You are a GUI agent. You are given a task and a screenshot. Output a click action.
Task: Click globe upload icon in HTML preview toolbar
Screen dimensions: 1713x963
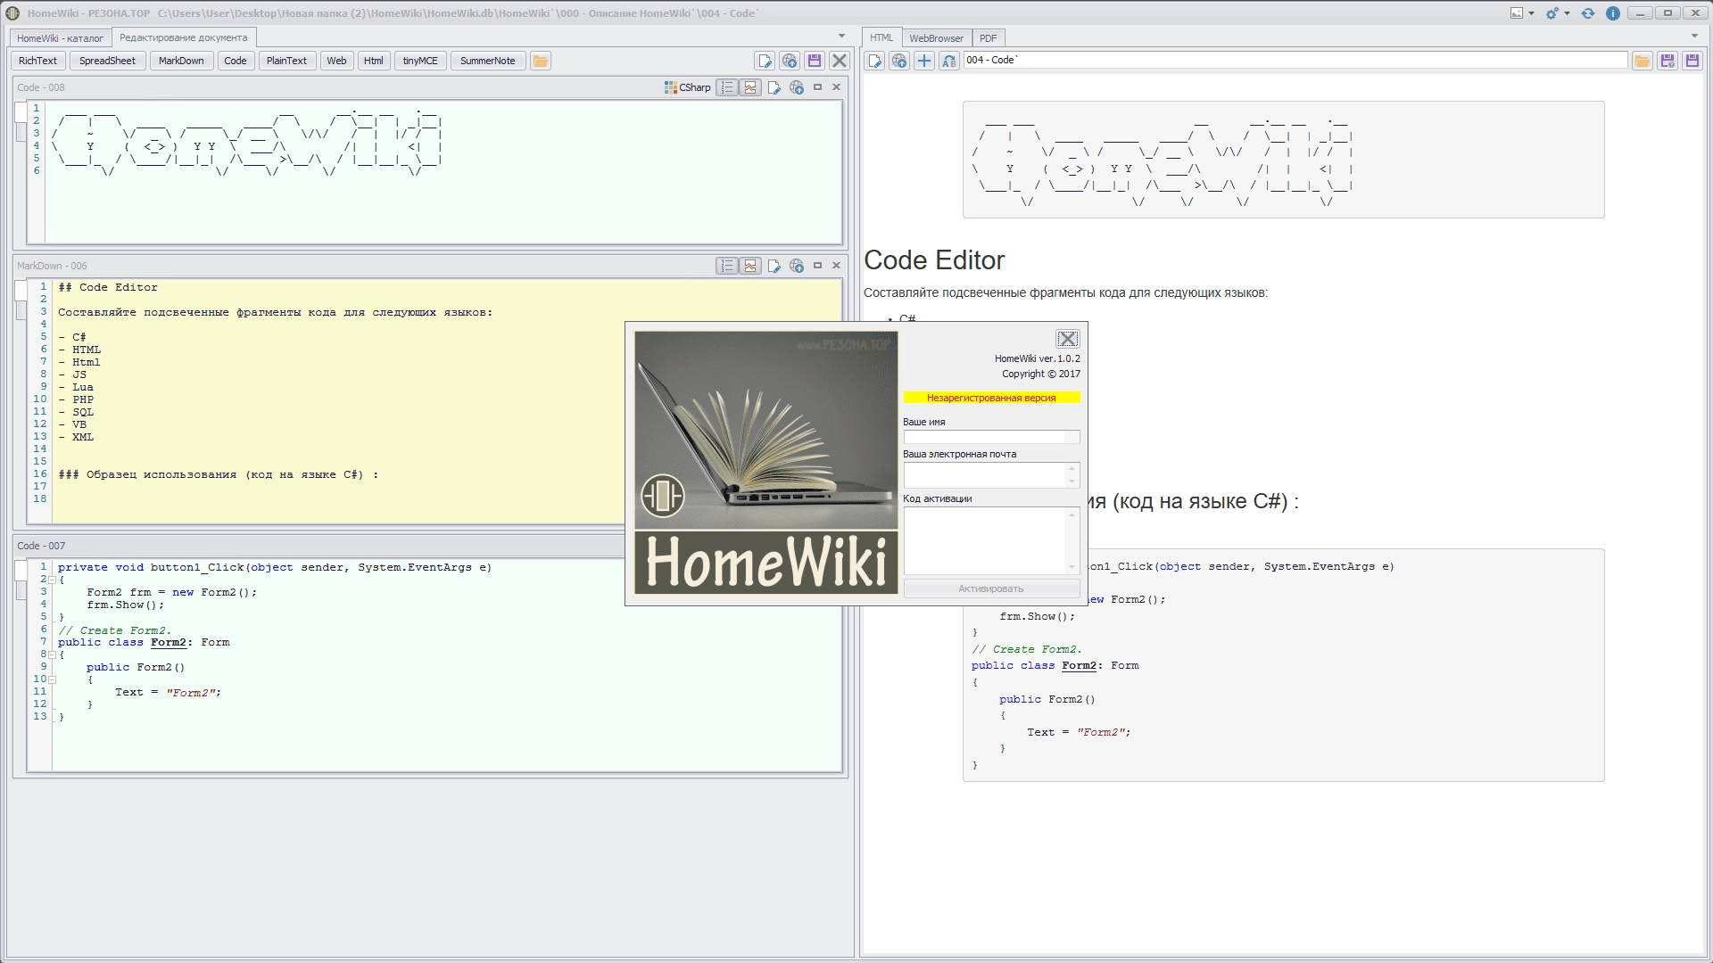[899, 61]
